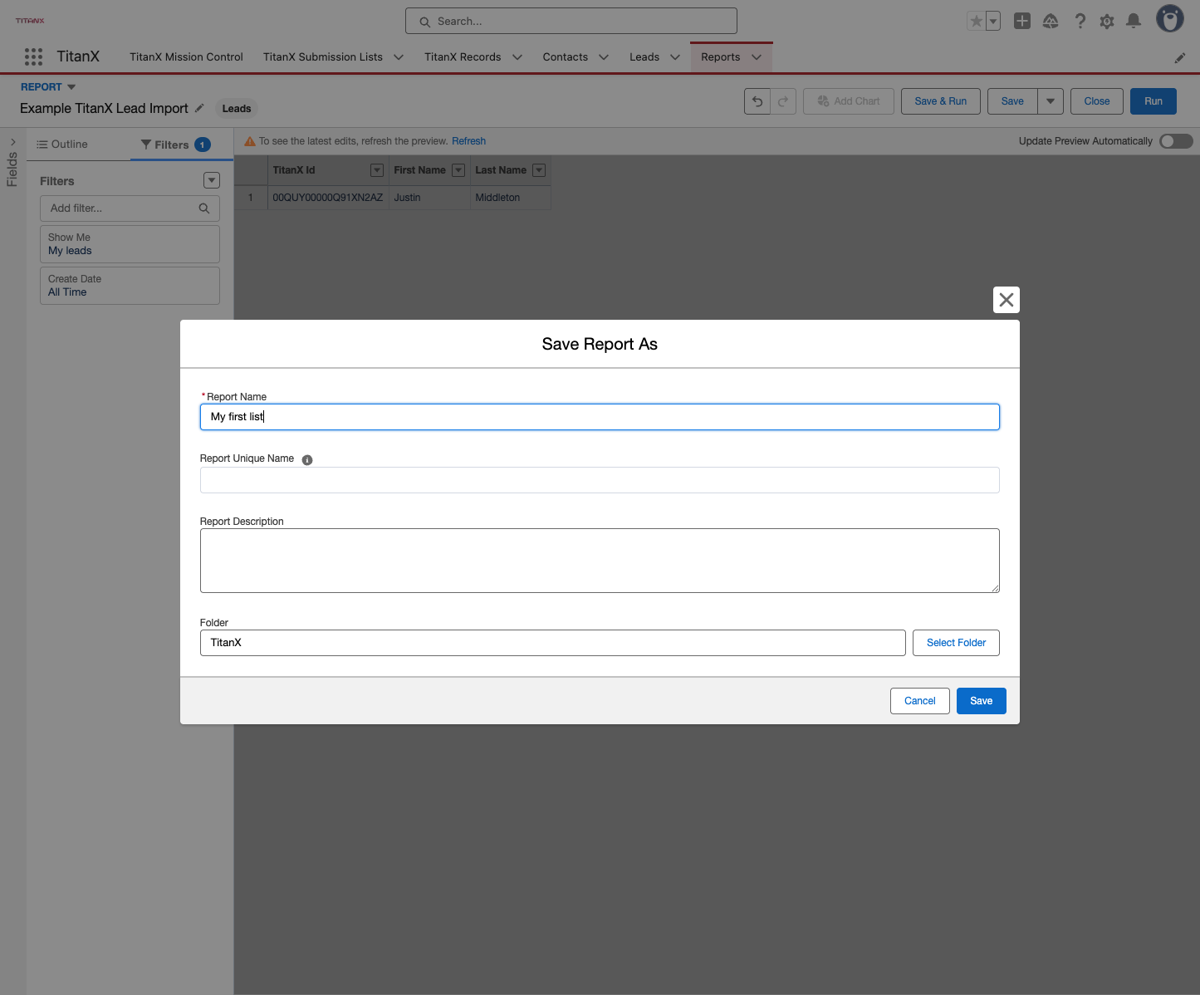The height and width of the screenshot is (995, 1200).
Task: Open the TitanX Id column menu
Action: pos(377,170)
